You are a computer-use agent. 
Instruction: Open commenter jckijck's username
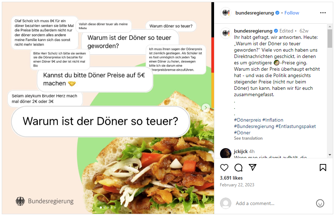click(241, 151)
